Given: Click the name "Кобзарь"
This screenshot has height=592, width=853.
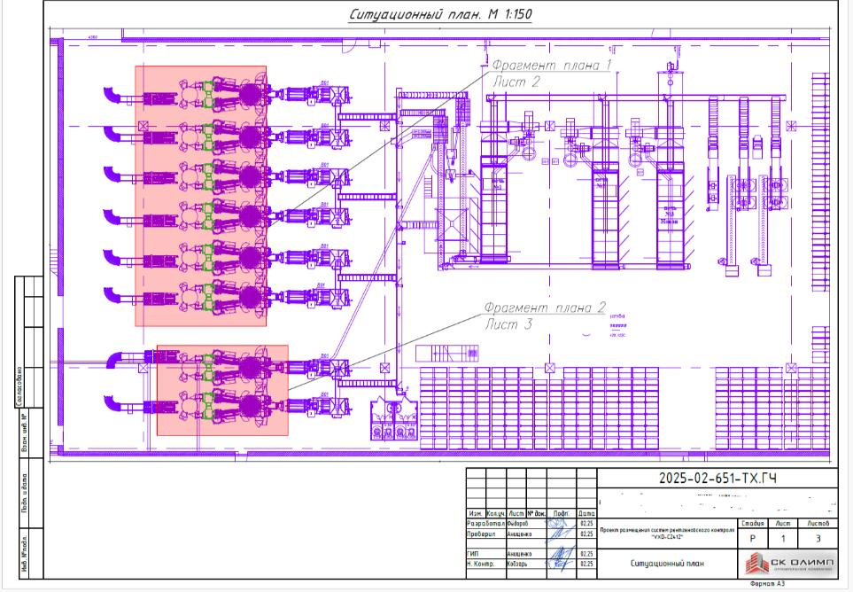Looking at the screenshot, I should pos(516,564).
